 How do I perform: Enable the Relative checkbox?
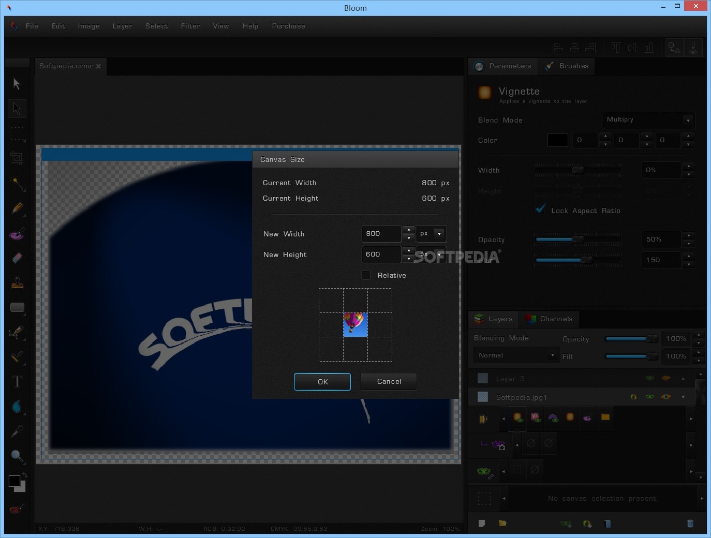point(366,275)
